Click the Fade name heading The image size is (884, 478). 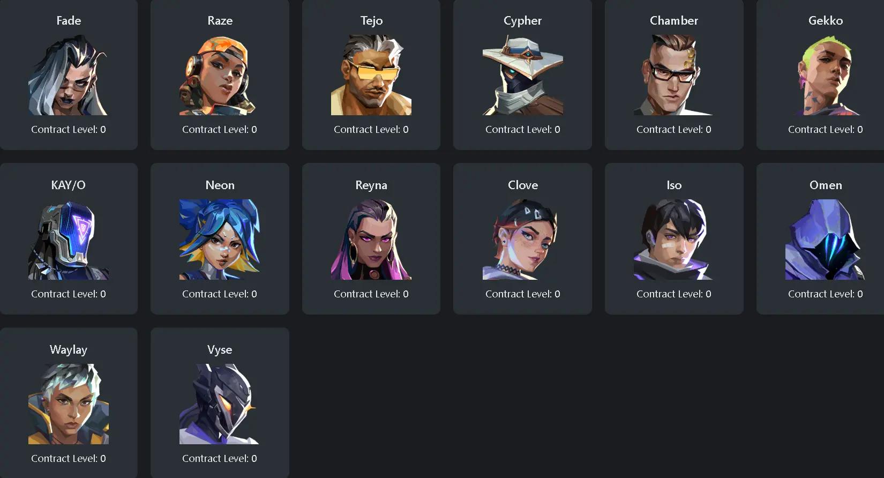click(x=69, y=20)
